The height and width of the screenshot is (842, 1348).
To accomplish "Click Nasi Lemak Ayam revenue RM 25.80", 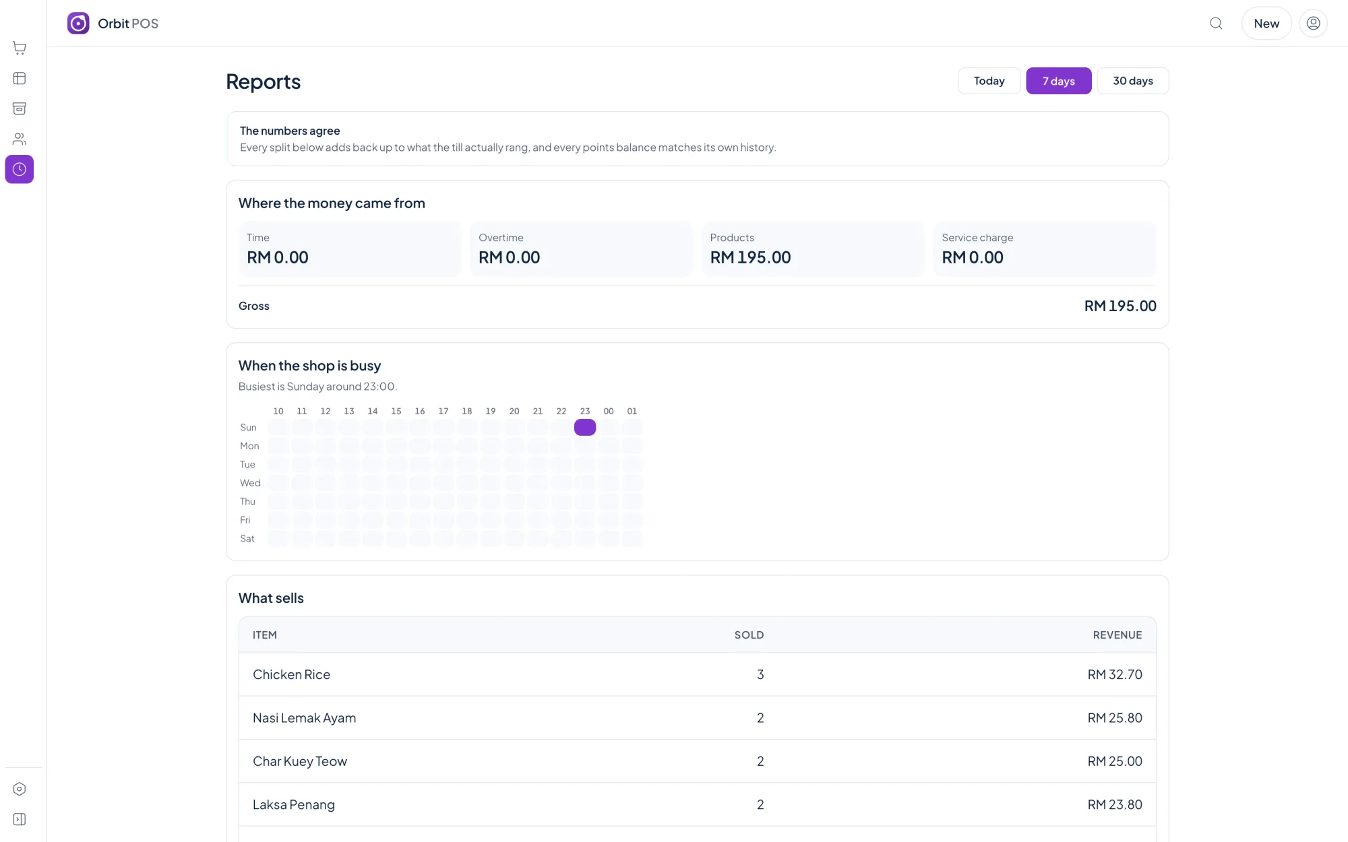I will coord(1115,718).
